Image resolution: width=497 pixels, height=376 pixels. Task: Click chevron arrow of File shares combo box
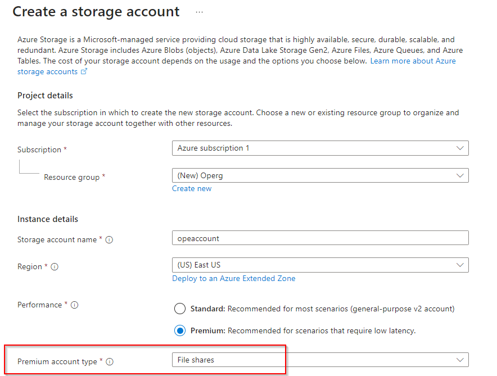coord(460,360)
